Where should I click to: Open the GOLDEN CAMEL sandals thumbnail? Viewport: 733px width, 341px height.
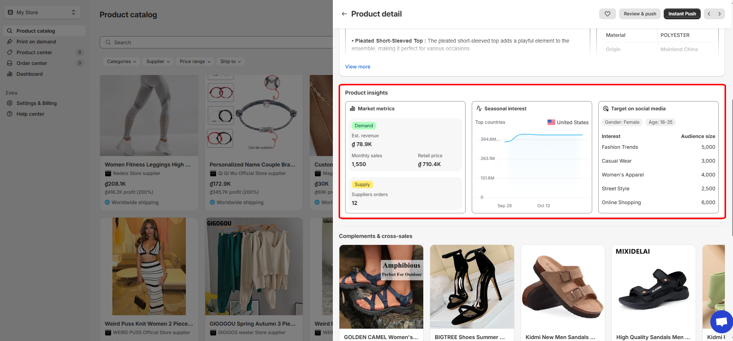[x=381, y=287]
